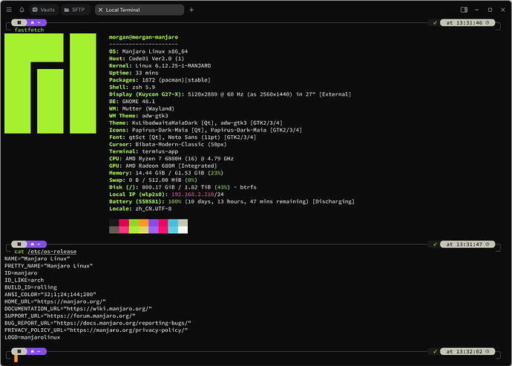Add a new tab with the plus button
This screenshot has width=512, height=366.
(191, 10)
